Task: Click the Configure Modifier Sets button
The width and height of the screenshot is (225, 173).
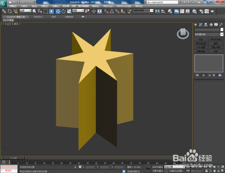Action: 220,75
